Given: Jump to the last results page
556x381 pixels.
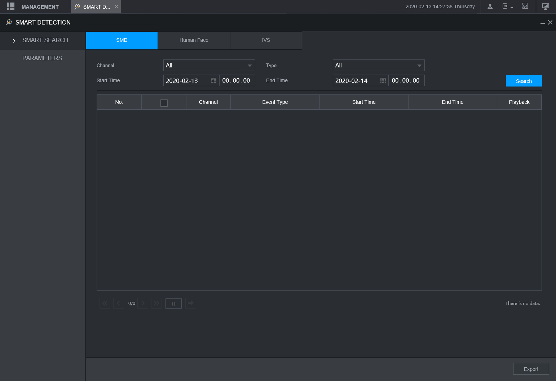Looking at the screenshot, I should tap(156, 303).
